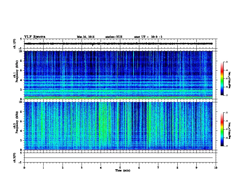Click the ch.1 colorbar log(PSD) unit label
The width and height of the screenshot is (243, 188).
coord(229,80)
